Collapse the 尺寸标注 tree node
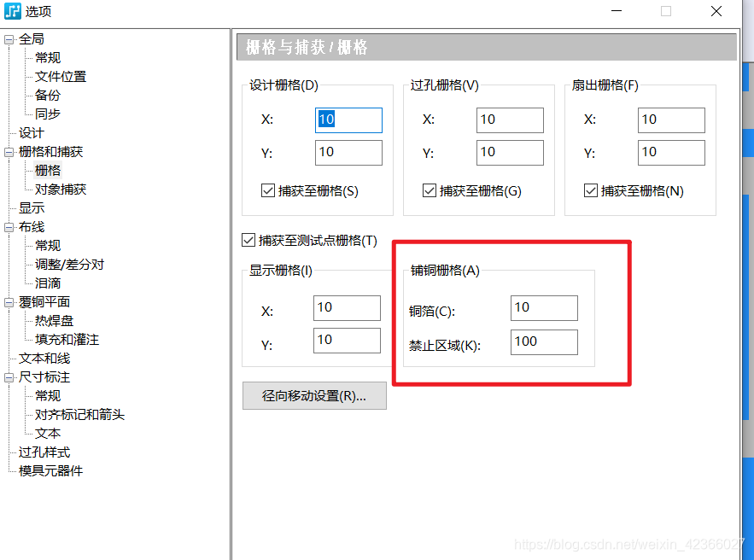 (x=9, y=378)
